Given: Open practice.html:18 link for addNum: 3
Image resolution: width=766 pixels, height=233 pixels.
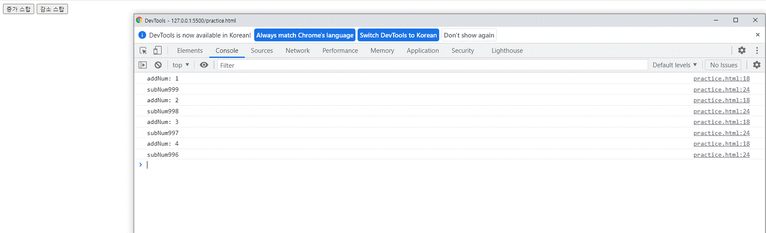Looking at the screenshot, I should 722,122.
